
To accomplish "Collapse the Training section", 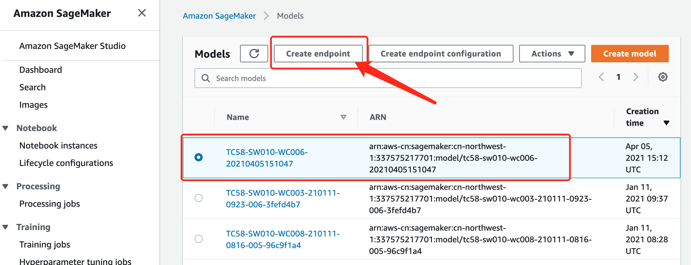I will pos(5,227).
